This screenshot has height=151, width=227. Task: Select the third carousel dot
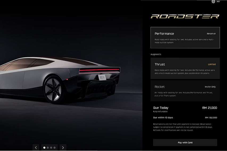(x=51, y=148)
